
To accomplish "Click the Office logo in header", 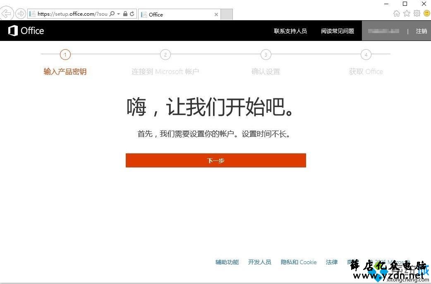I will click(x=26, y=31).
